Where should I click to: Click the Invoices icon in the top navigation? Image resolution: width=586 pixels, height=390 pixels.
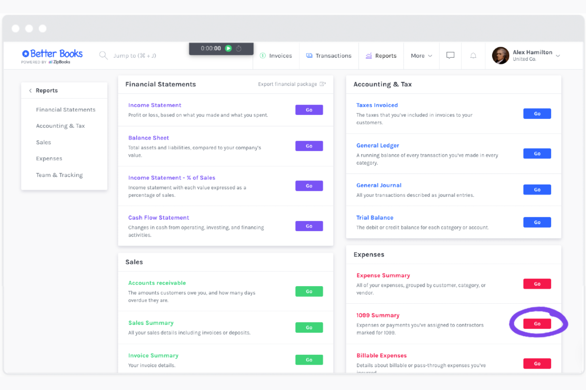263,55
